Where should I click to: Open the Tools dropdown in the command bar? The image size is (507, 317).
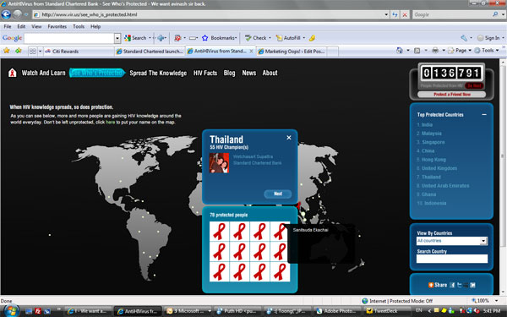[487, 50]
